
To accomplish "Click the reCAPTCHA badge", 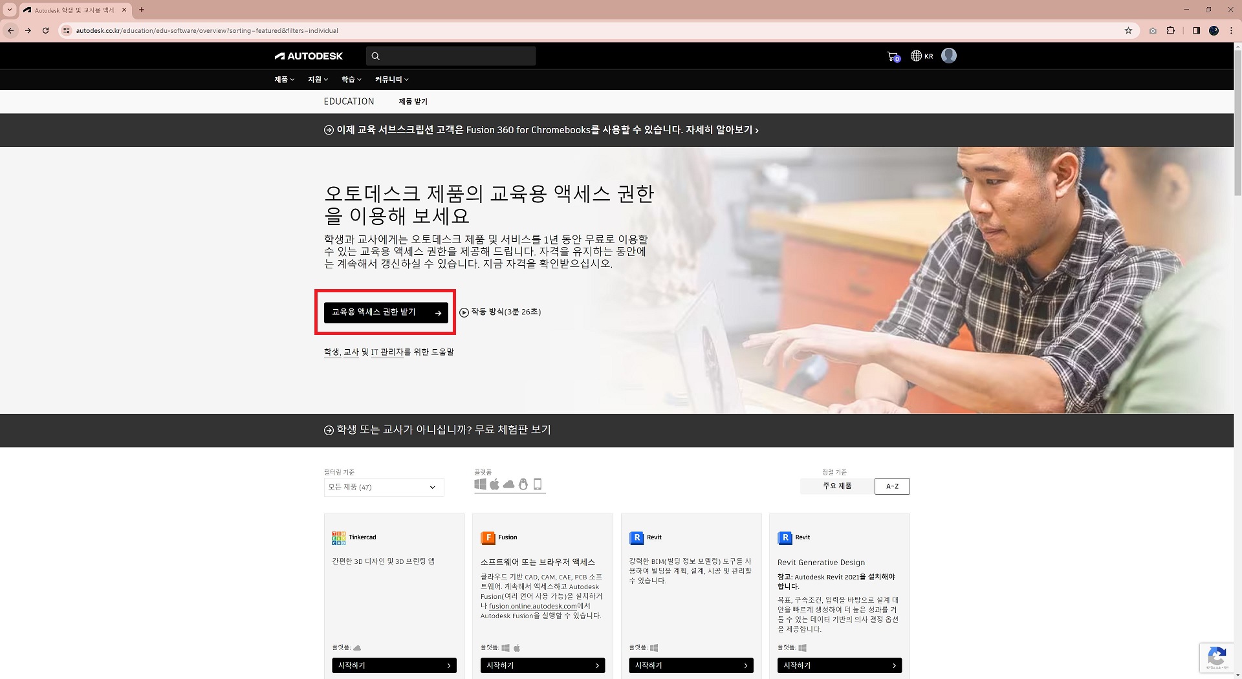I will click(x=1217, y=659).
